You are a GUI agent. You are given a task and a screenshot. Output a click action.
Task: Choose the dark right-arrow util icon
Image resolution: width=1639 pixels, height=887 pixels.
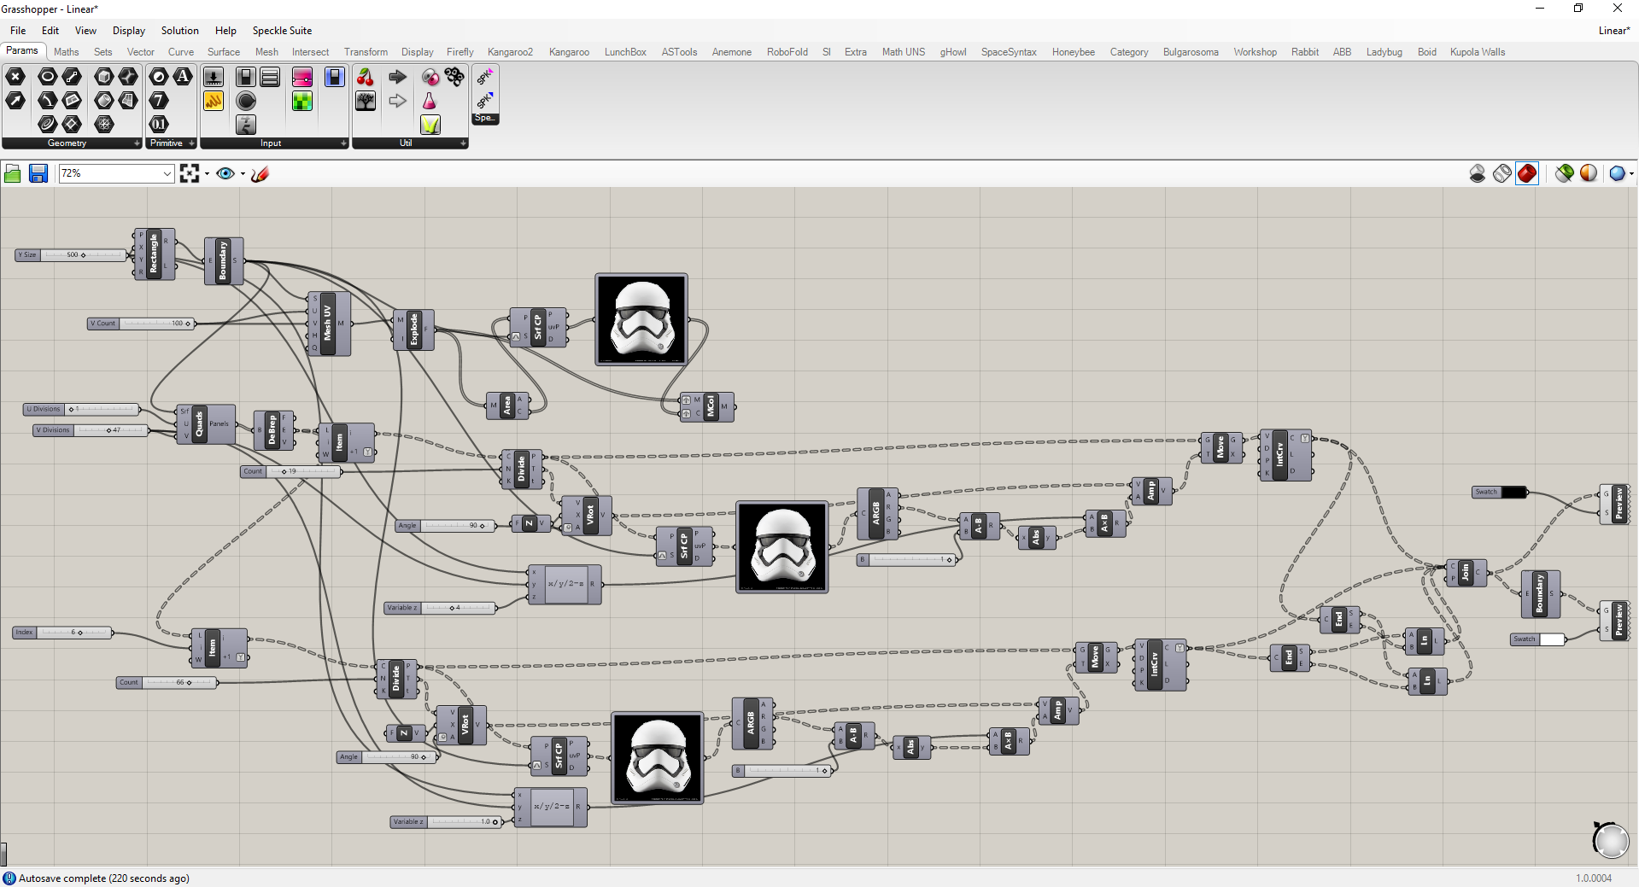398,77
